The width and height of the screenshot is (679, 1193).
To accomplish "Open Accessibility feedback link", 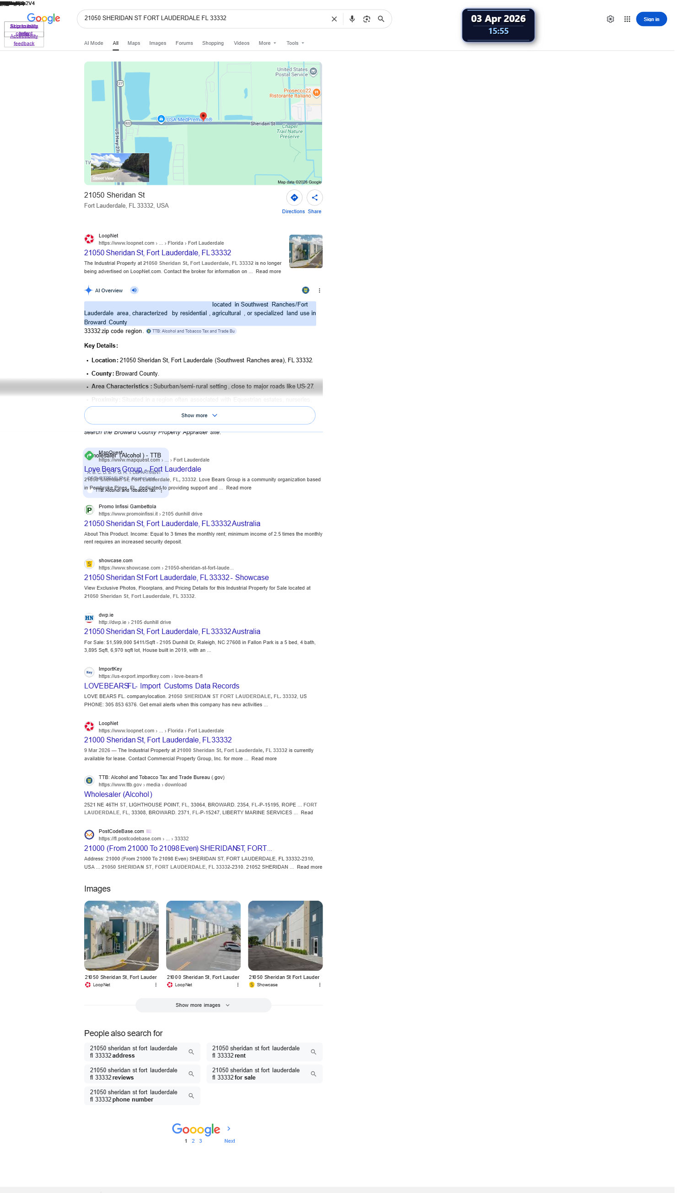I will 24,40.
